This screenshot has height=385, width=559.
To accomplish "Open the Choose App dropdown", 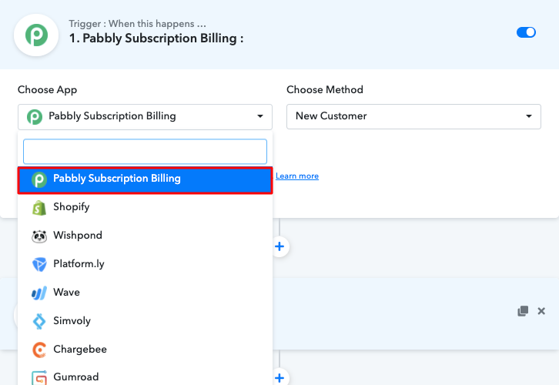I will (145, 116).
